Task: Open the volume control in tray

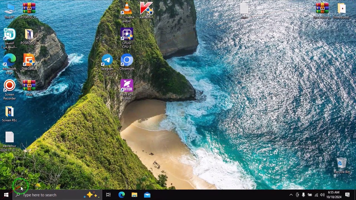Action: (322, 195)
